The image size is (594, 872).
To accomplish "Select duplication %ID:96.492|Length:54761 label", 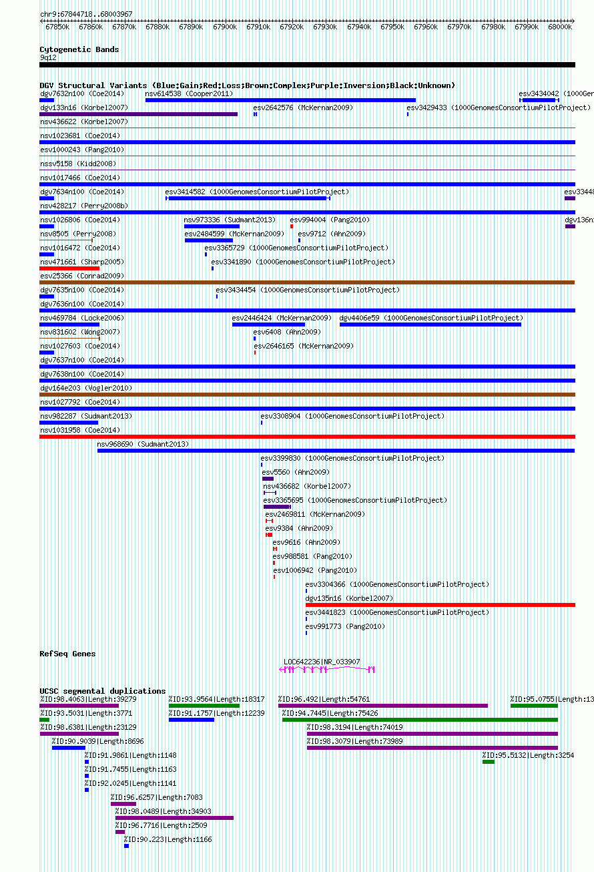I will 324,699.
